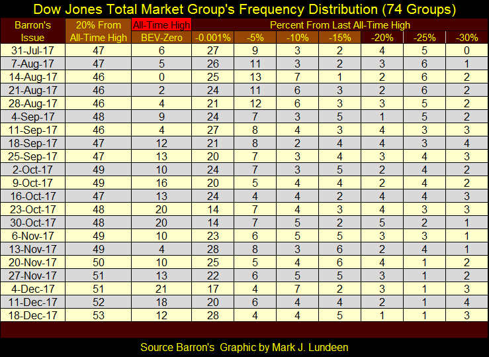The width and height of the screenshot is (489, 357).
Task: Click the Percent From Last All-Time High heading
Action: (339, 25)
